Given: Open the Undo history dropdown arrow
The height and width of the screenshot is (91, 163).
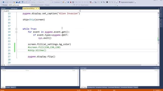Looking at the screenshot, I should click(x=25, y=2).
